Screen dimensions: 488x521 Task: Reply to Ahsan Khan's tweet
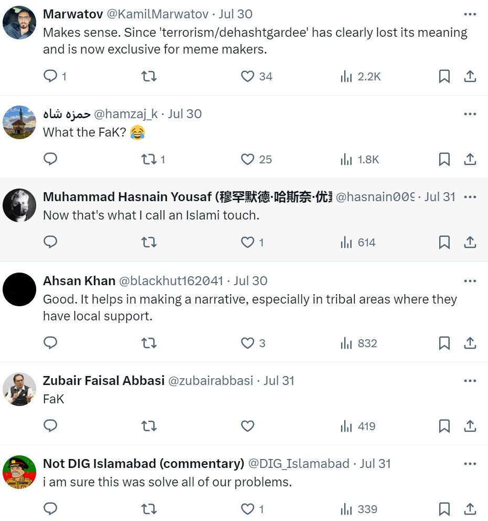(x=50, y=343)
